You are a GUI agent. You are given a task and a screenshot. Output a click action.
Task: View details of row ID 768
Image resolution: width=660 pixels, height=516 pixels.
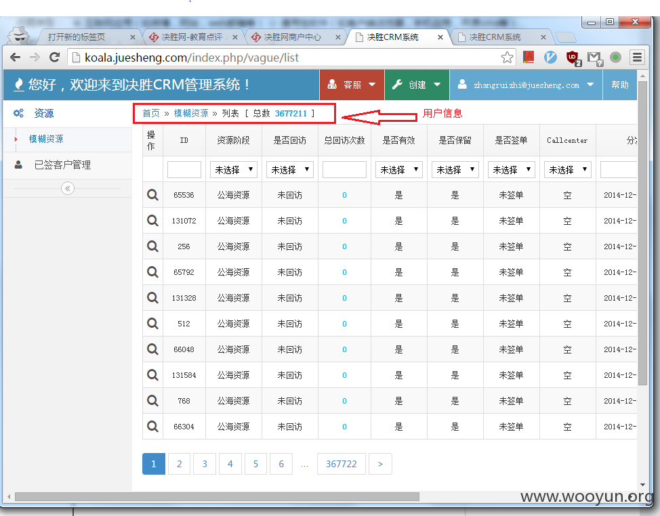click(152, 401)
